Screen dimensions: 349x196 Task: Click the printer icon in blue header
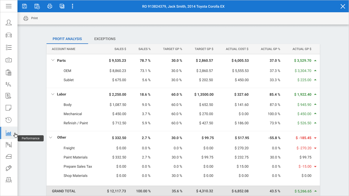[x=50, y=6]
